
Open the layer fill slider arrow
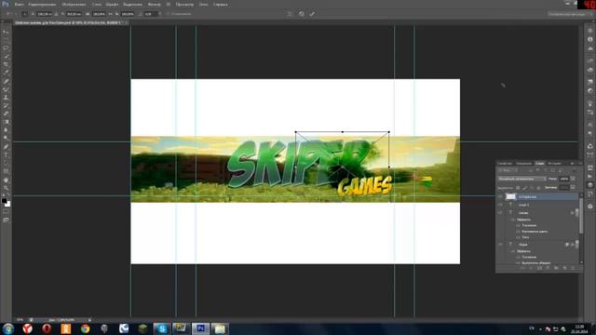[x=573, y=187]
